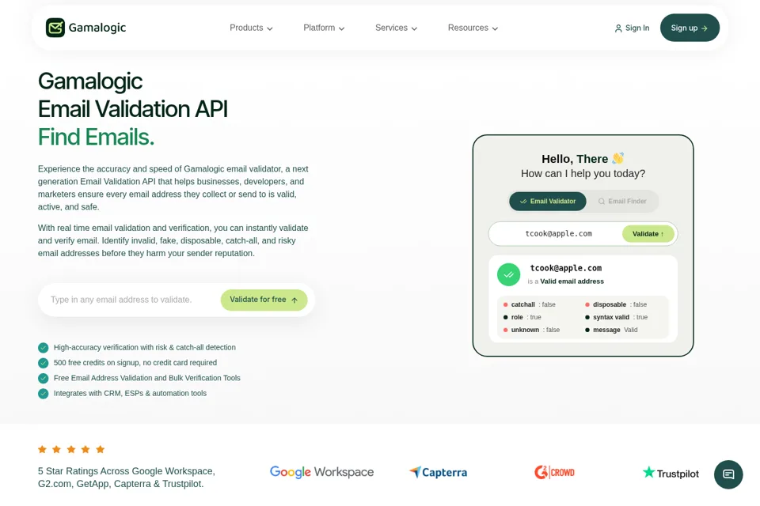Click checkmark beside Free Email Address Validation

pyautogui.click(x=43, y=378)
